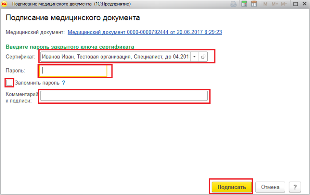Click the 1C application logo icon
The width and height of the screenshot is (310, 195).
[x=5, y=4]
